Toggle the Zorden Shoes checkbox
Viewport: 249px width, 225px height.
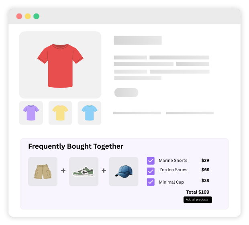pyautogui.click(x=151, y=171)
